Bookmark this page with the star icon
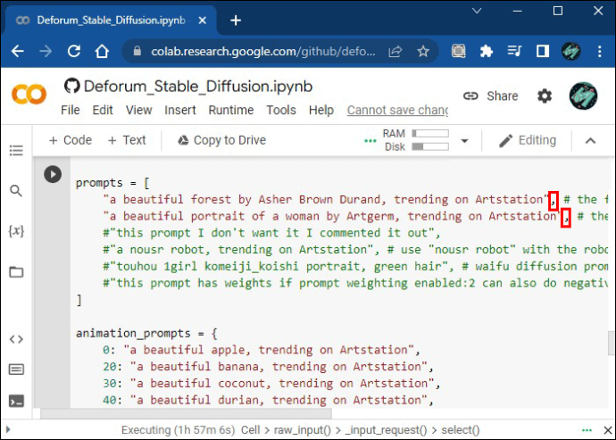This screenshot has height=440, width=616. 423,51
